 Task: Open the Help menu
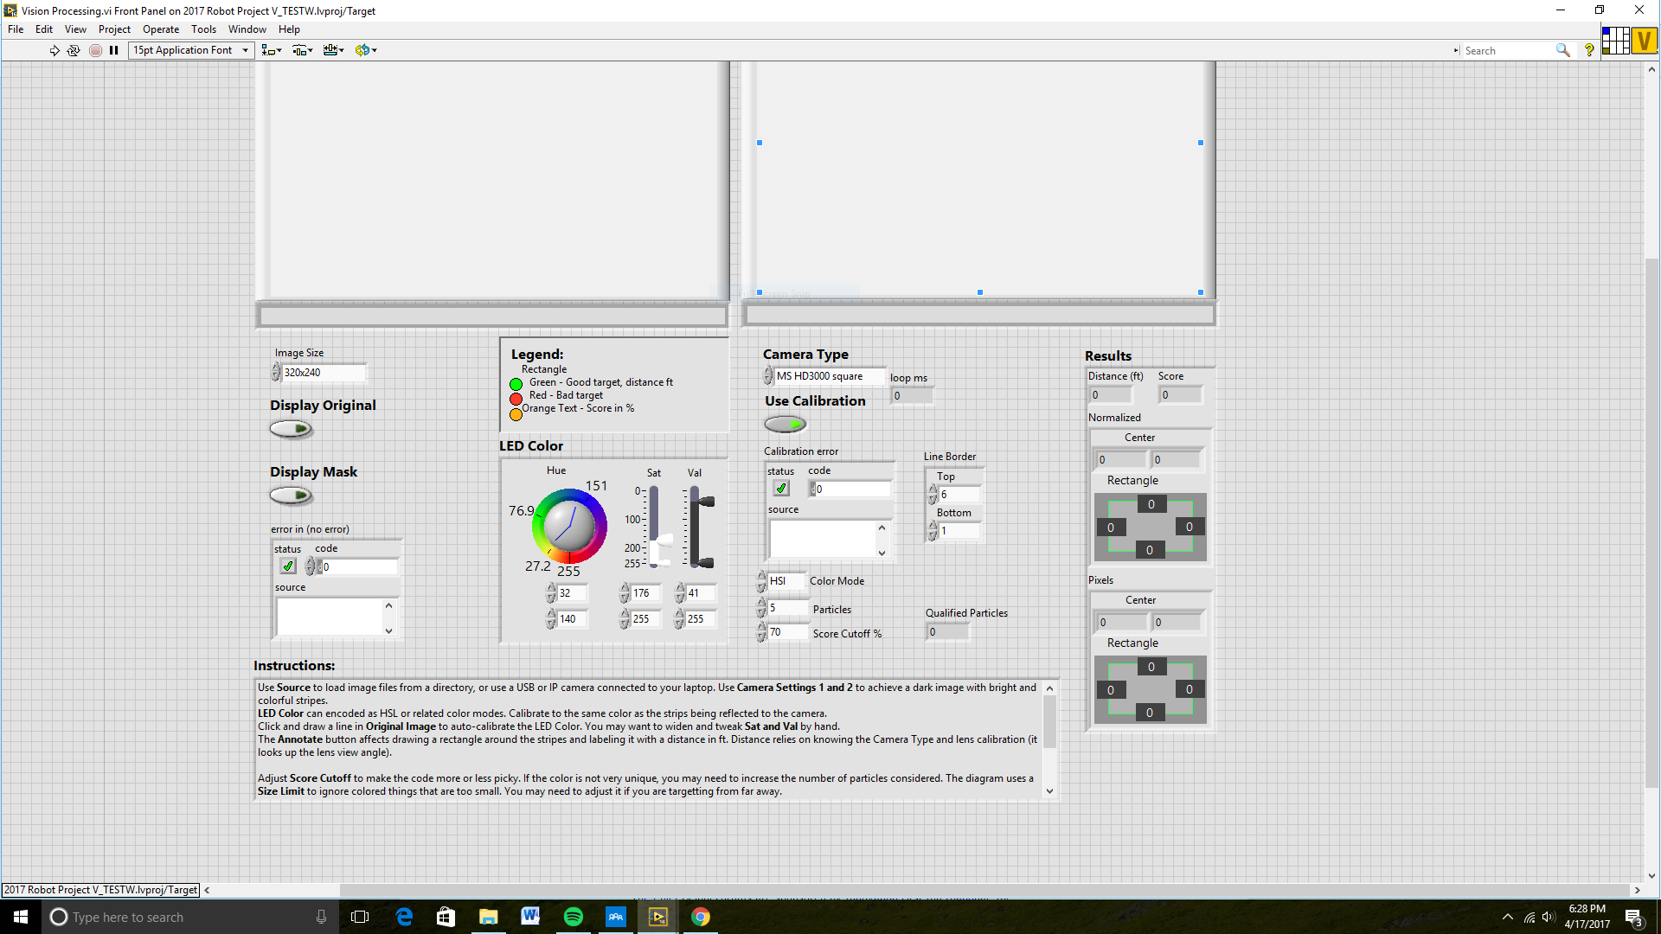coord(289,29)
